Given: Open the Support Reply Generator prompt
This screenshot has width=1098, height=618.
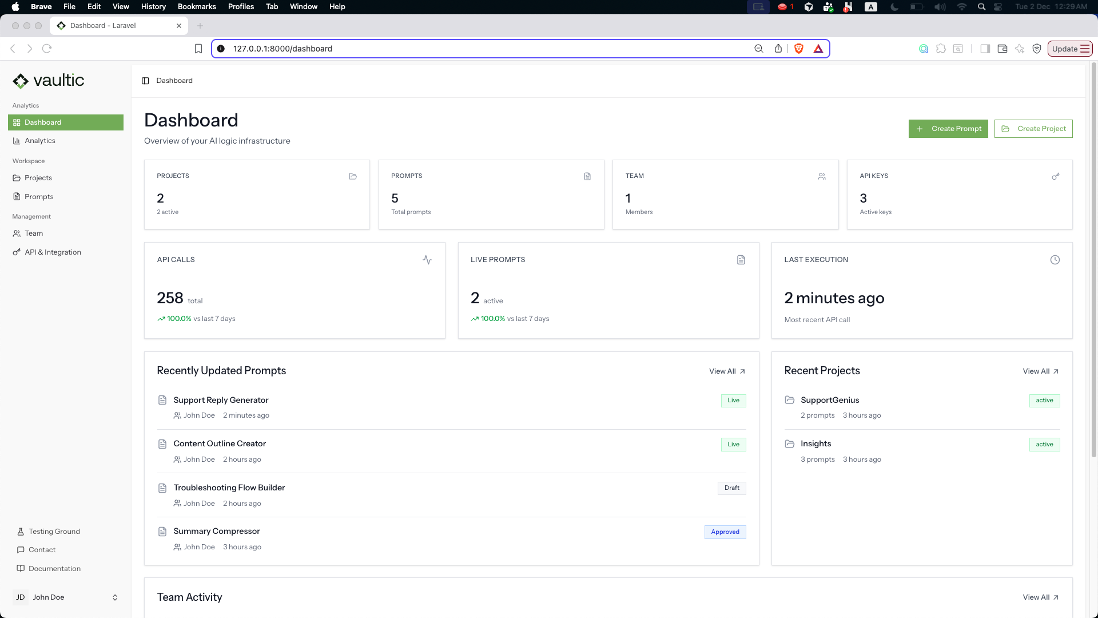Looking at the screenshot, I should coord(221,400).
